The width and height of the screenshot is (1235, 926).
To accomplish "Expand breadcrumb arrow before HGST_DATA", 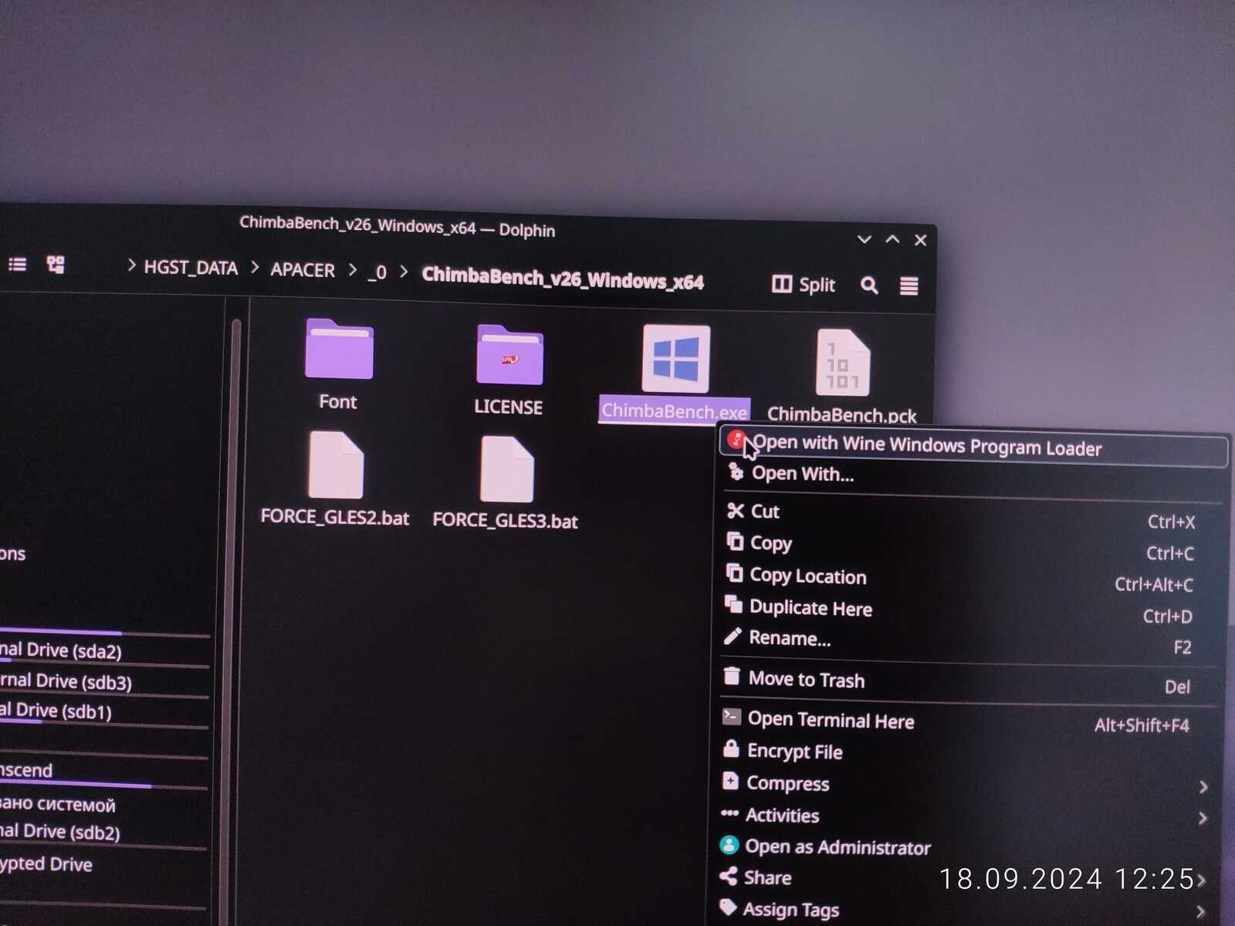I will 131,266.
